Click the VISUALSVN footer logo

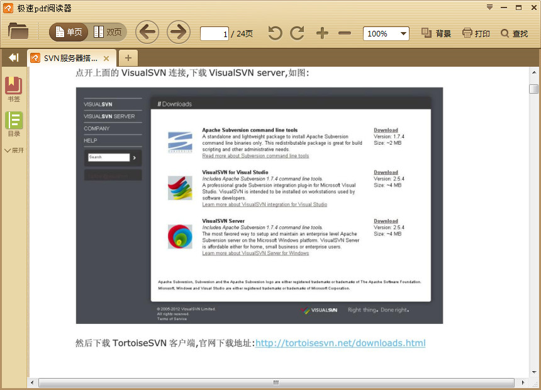point(319,310)
